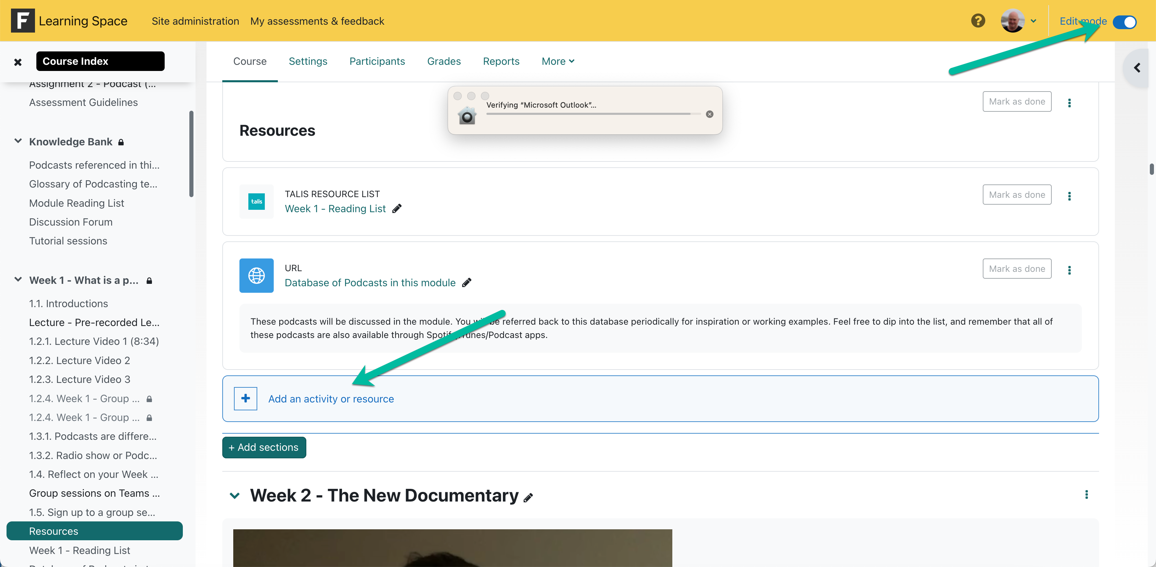Edit Database of Podcasts title pencil
This screenshot has width=1156, height=567.
click(467, 282)
